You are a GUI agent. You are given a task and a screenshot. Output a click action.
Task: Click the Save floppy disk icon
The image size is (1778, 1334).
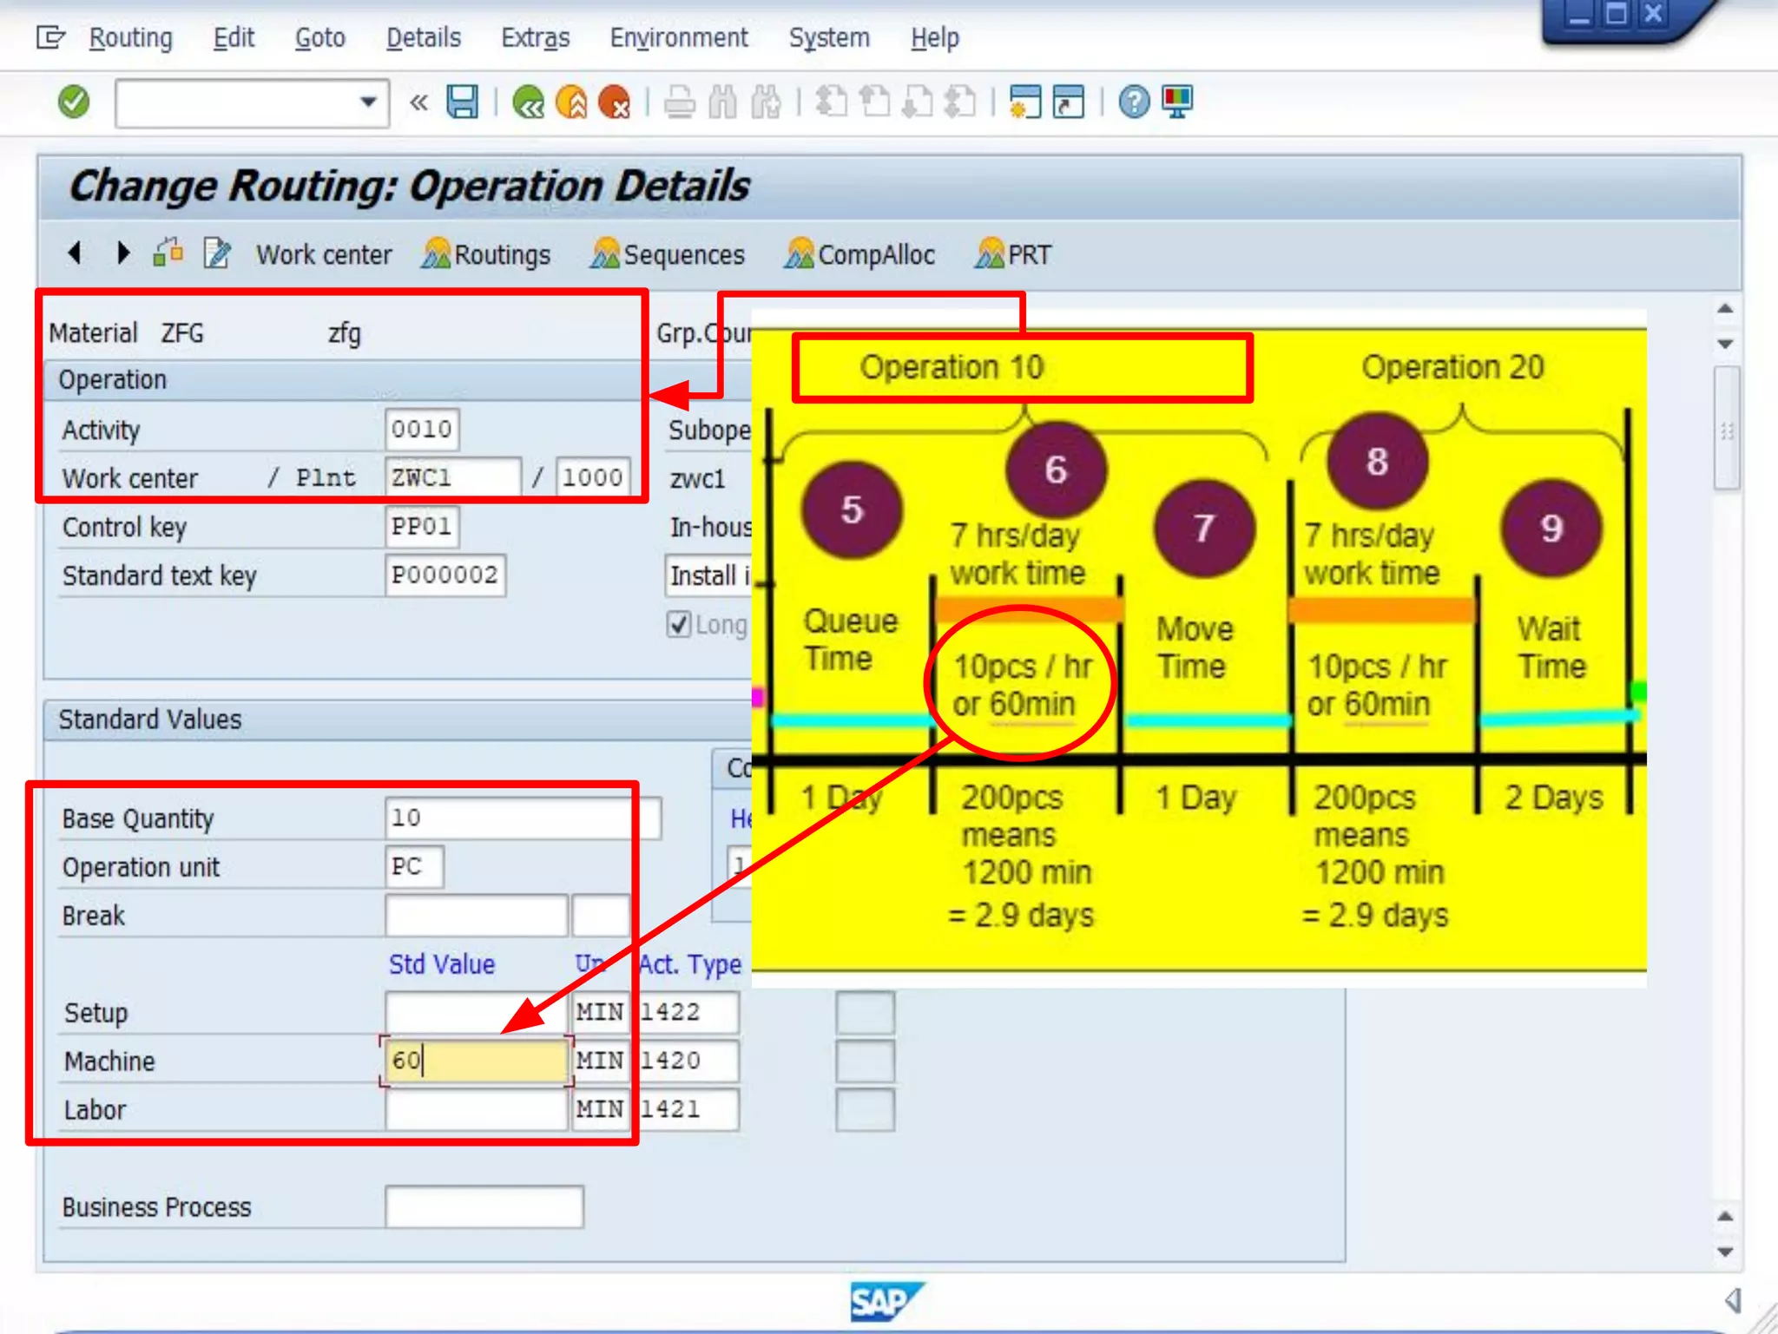(x=462, y=102)
